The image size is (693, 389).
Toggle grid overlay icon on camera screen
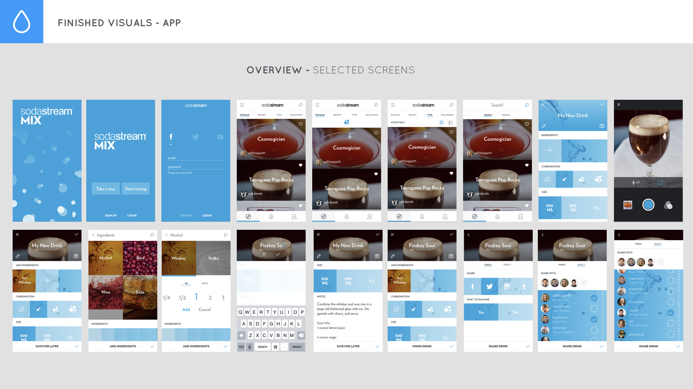[661, 183]
